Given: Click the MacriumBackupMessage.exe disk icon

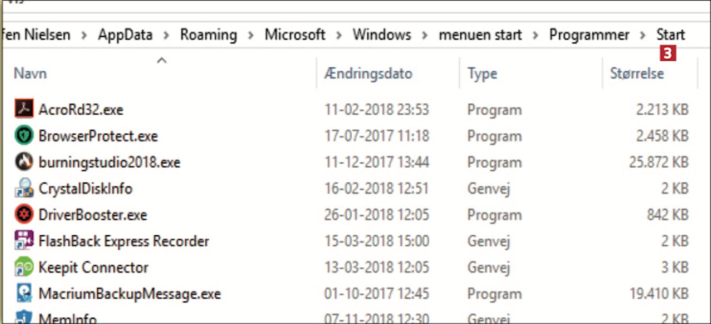Looking at the screenshot, I should (24, 293).
